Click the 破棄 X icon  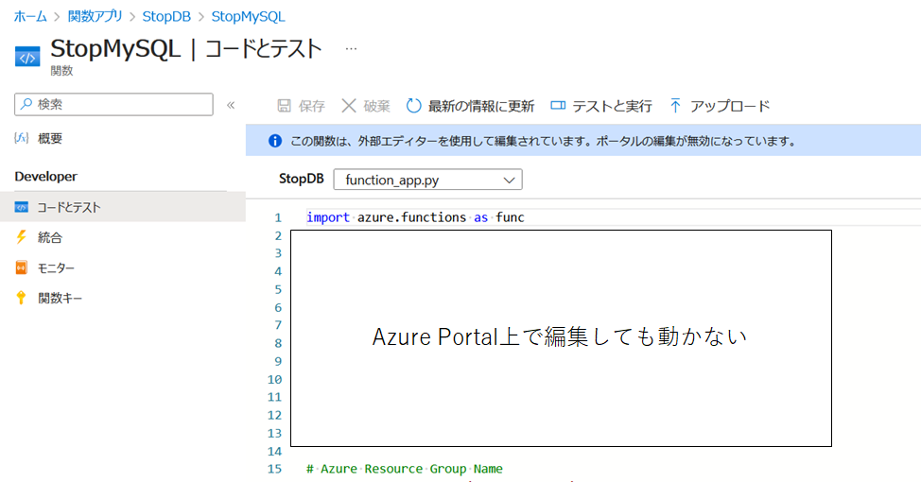click(x=349, y=106)
